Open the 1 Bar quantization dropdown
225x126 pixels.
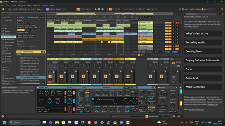40,9
